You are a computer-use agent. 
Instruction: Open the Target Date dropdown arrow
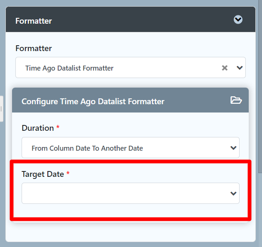pyautogui.click(x=233, y=193)
